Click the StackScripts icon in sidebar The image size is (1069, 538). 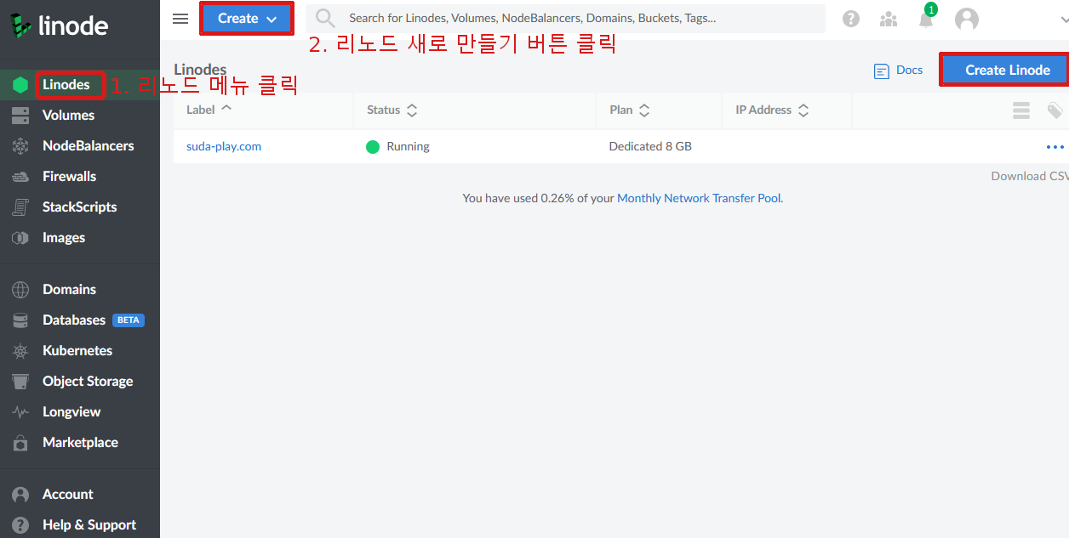[x=20, y=207]
